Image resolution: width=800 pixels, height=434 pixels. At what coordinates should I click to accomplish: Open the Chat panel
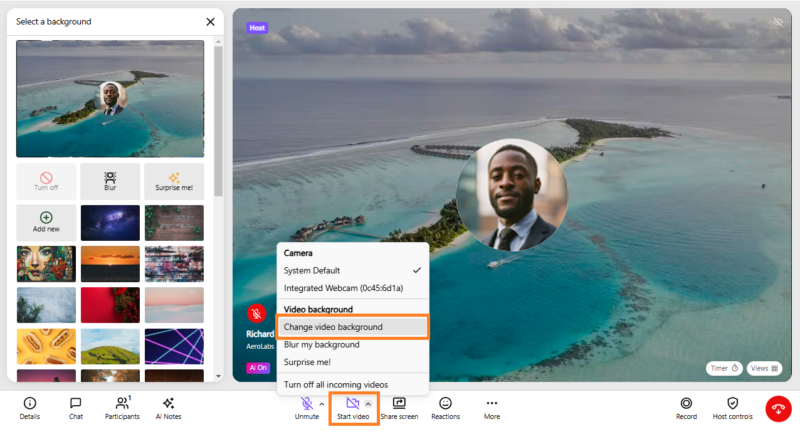tap(76, 408)
